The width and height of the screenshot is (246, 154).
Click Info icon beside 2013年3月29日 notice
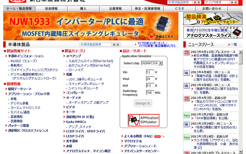(187, 115)
